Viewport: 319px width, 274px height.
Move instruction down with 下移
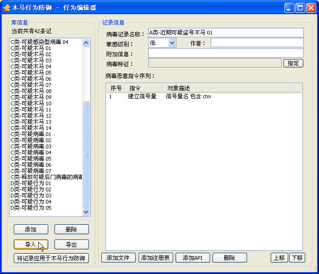click(x=297, y=258)
